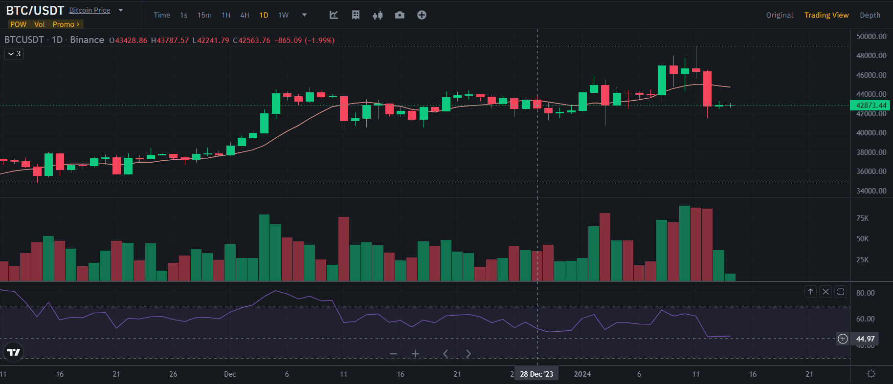Click the chart layout grid icon
Screen dimensions: 893x384
356,15
